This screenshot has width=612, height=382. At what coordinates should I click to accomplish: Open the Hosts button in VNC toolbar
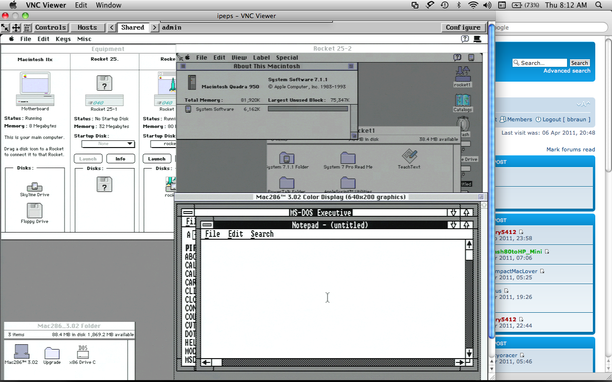coord(87,28)
